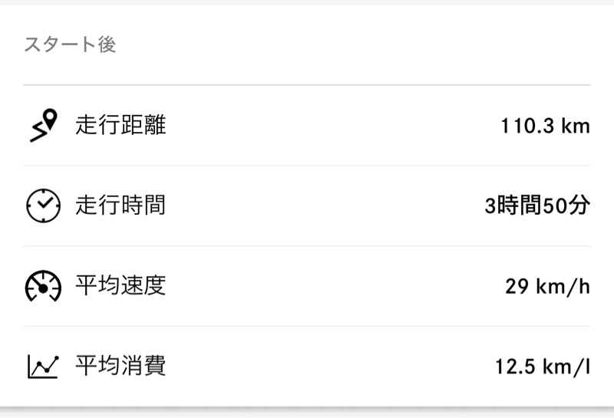
Task: Click the 110.3 km distance value
Action: [x=546, y=126]
